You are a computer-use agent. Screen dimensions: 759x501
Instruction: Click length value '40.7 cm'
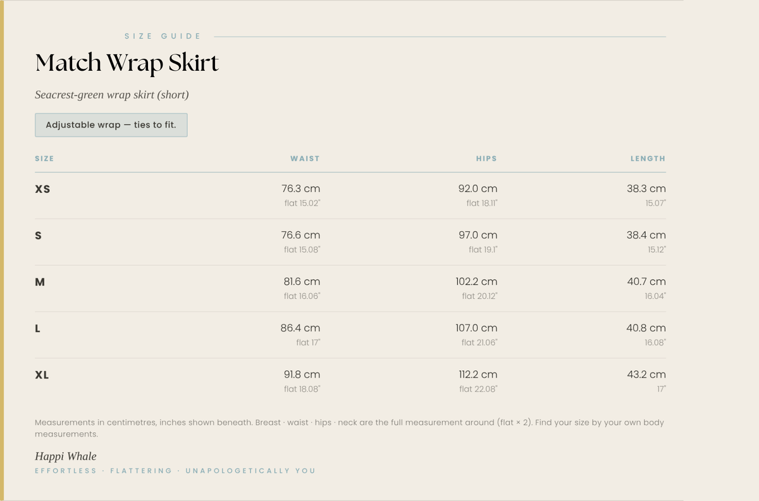coord(646,281)
